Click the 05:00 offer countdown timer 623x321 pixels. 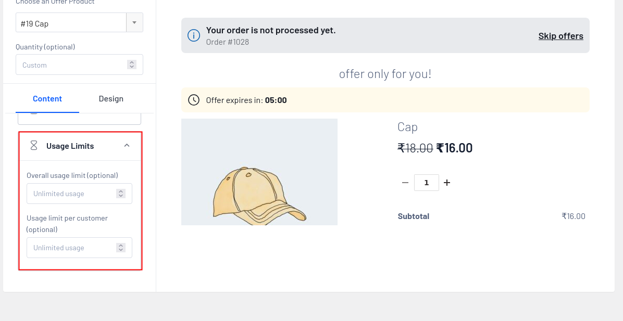coord(276,100)
